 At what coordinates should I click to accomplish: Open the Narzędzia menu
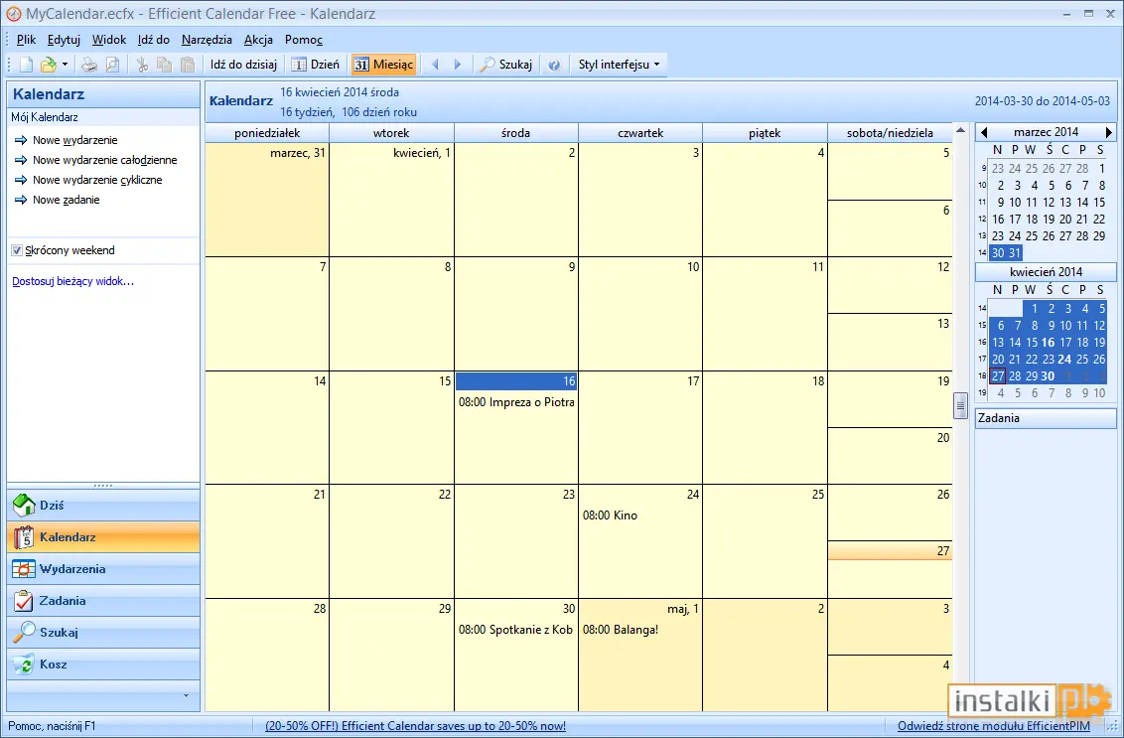pyautogui.click(x=207, y=40)
